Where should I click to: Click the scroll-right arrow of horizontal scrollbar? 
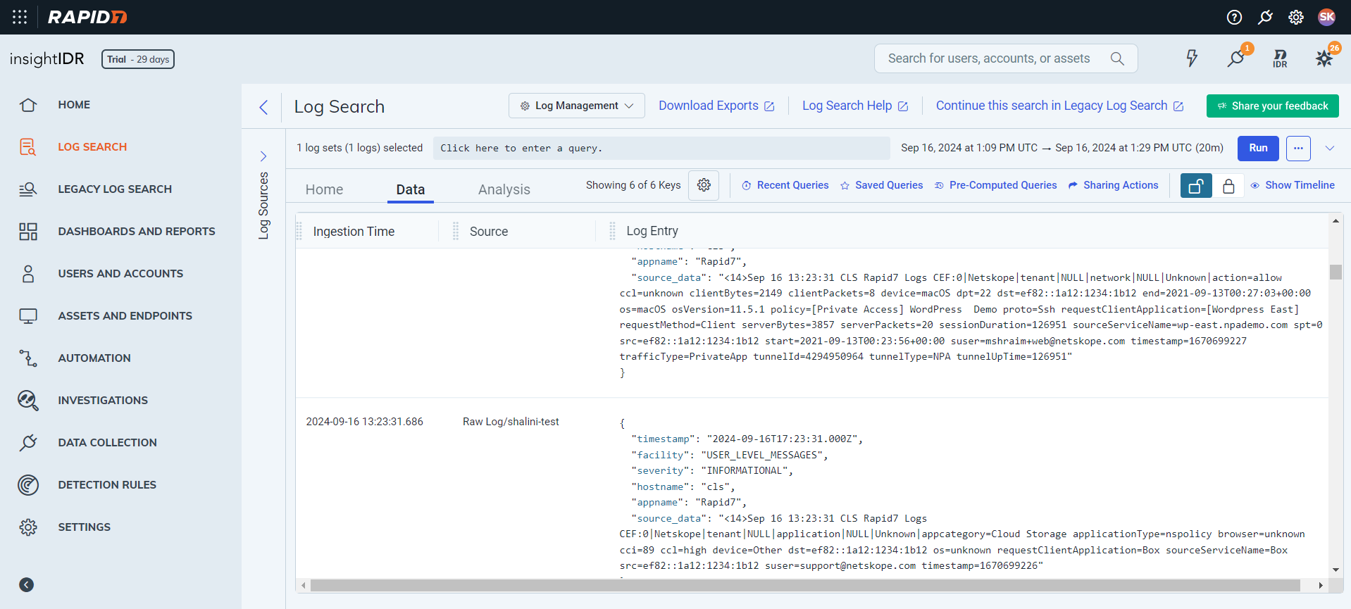pos(1321,585)
